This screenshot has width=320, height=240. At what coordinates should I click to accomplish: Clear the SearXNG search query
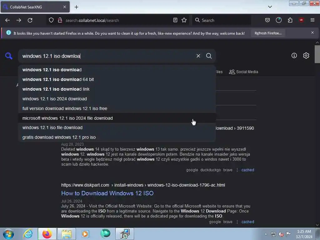pos(198,56)
